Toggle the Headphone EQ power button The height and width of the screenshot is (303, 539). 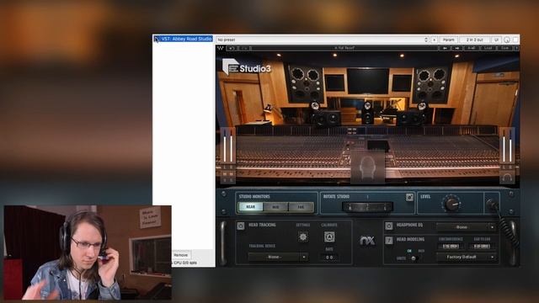pyautogui.click(x=389, y=226)
